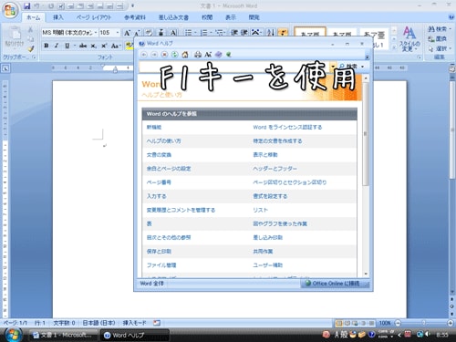The height and width of the screenshot is (342, 456).
Task: Open the font size dropdown
Action: tap(118, 32)
